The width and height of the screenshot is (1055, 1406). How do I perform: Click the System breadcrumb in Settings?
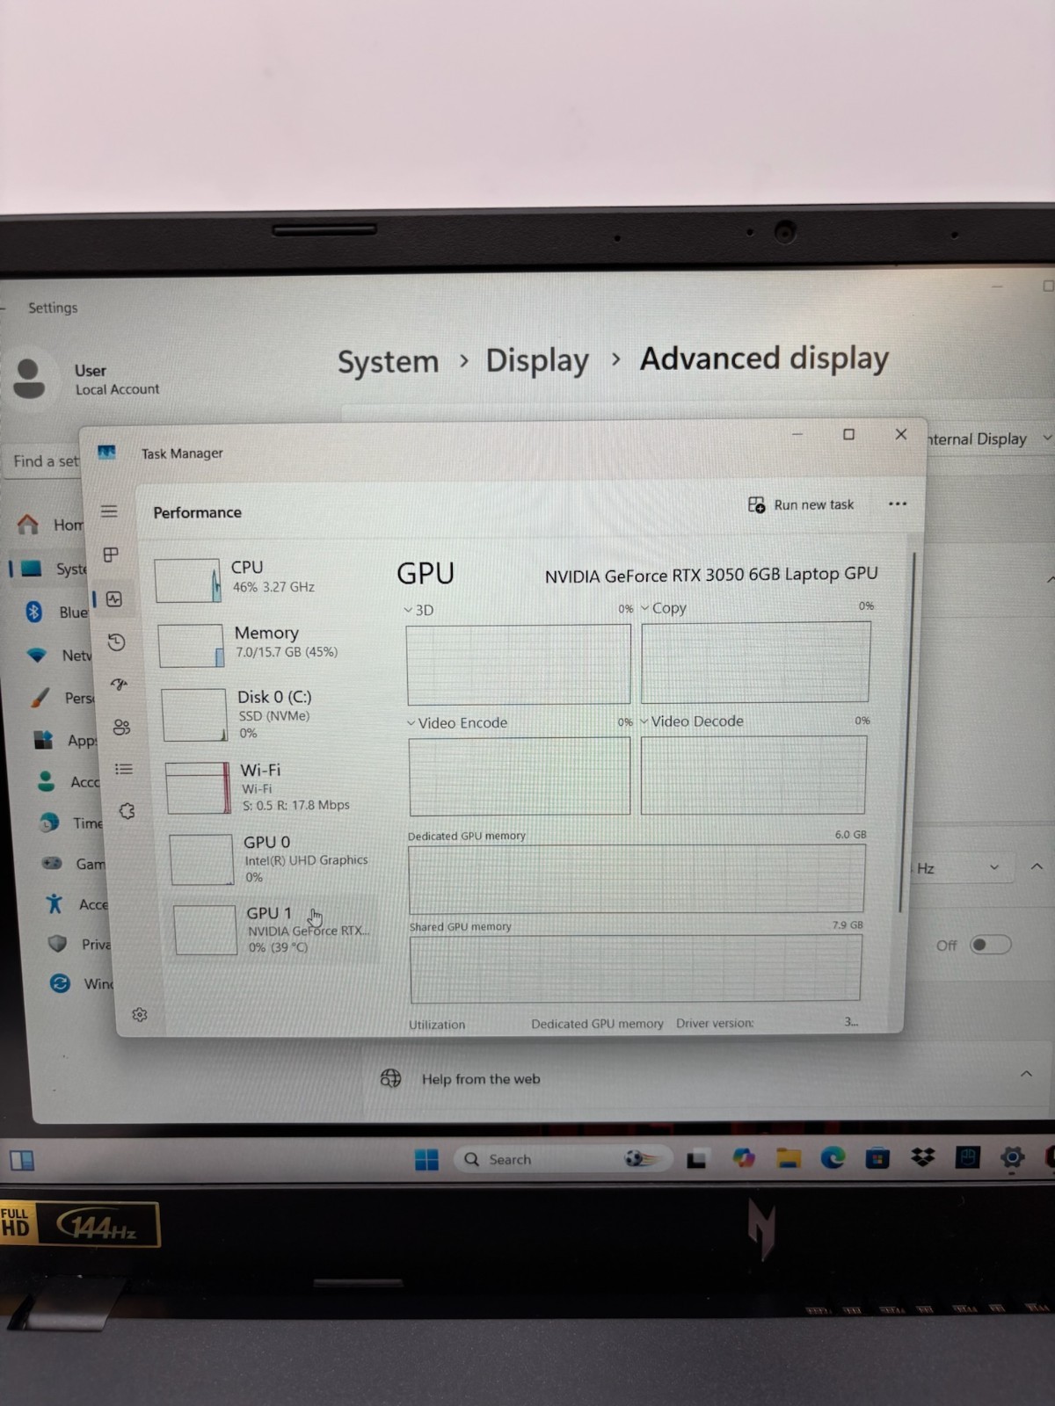click(x=388, y=361)
